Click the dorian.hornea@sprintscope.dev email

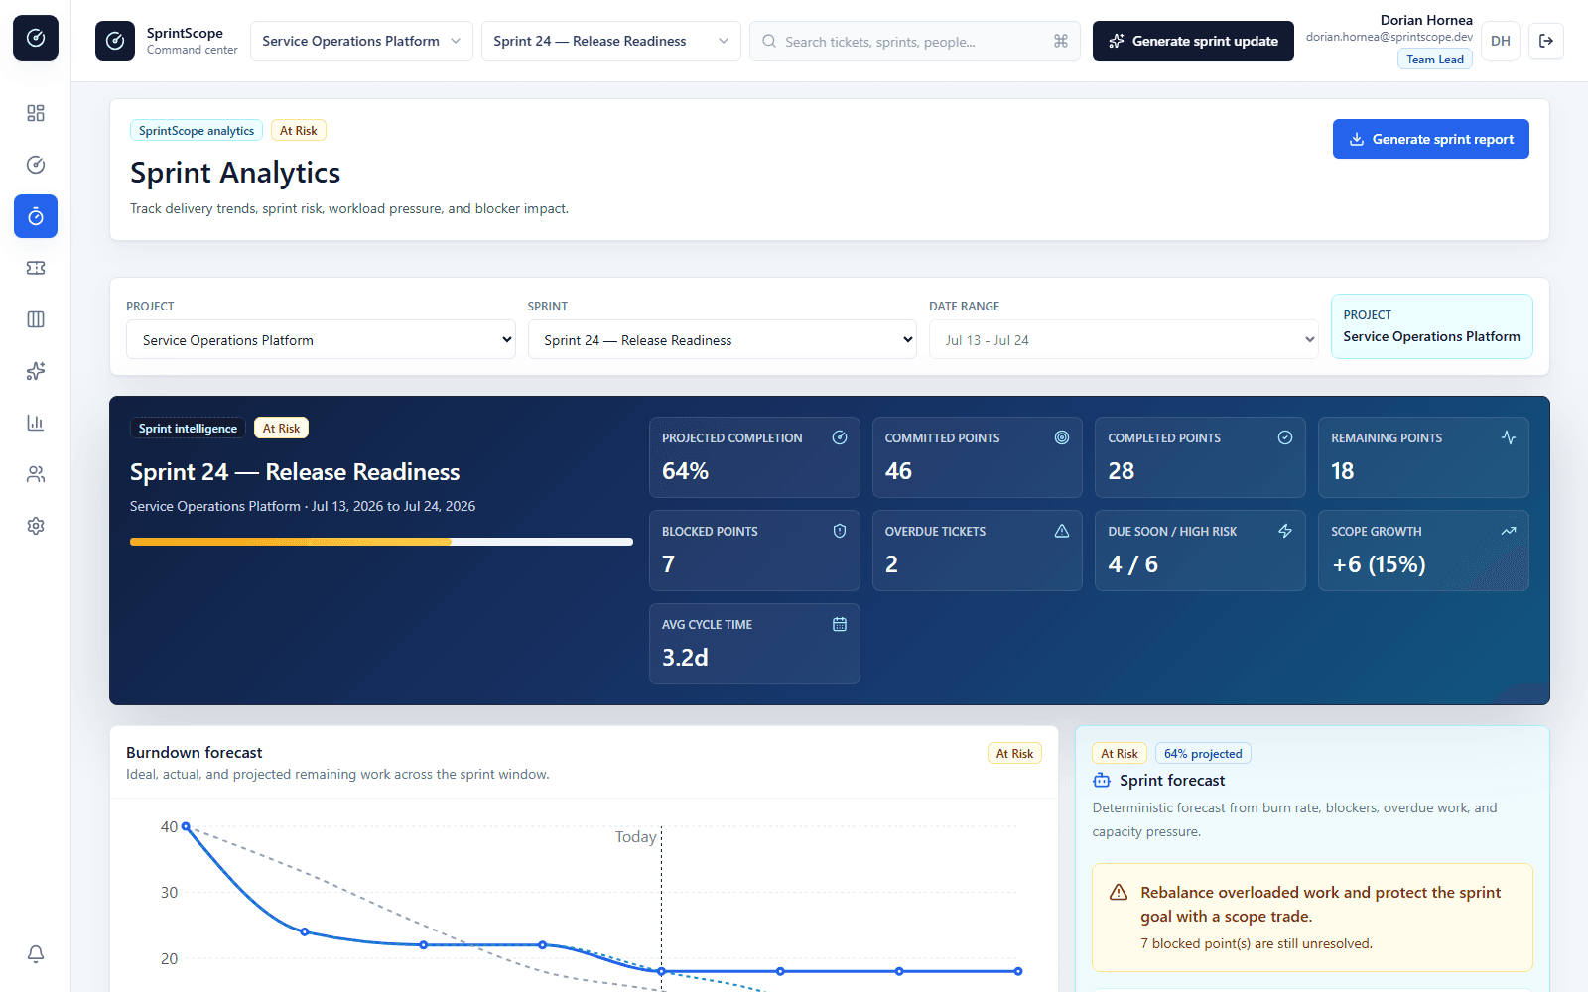pos(1389,37)
